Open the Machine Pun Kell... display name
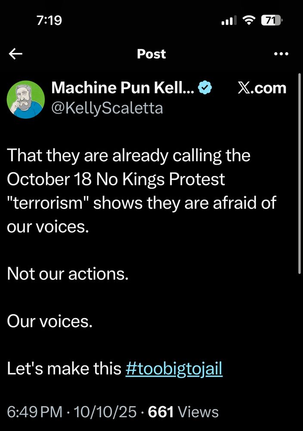303x431 pixels. [x=122, y=88]
